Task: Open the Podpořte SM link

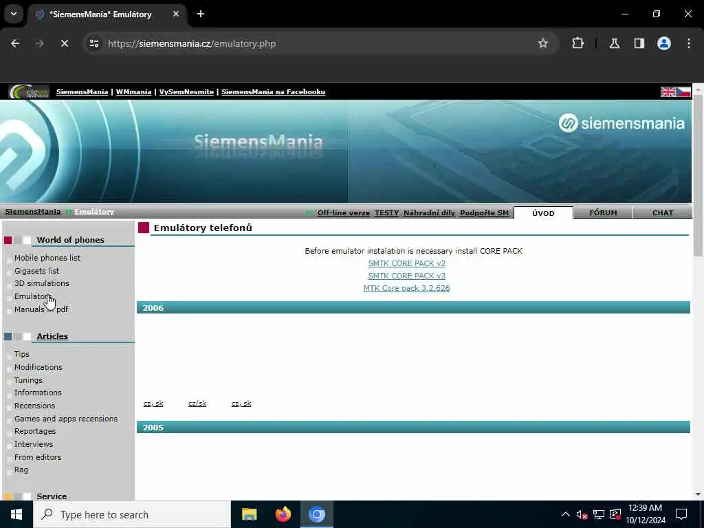Action: [484, 213]
